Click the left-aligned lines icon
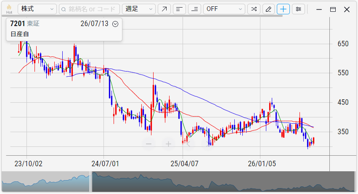 pos(179,9)
